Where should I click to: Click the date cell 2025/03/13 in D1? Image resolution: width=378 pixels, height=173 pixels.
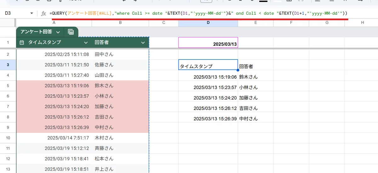pos(208,43)
